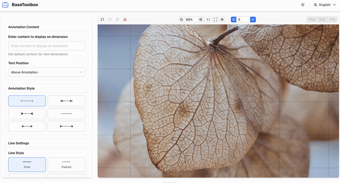
Task: Export as JPG
Action: 332,20
